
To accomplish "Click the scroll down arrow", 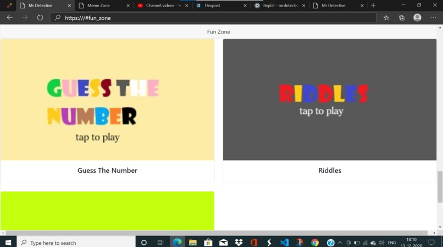I will tap(440, 227).
